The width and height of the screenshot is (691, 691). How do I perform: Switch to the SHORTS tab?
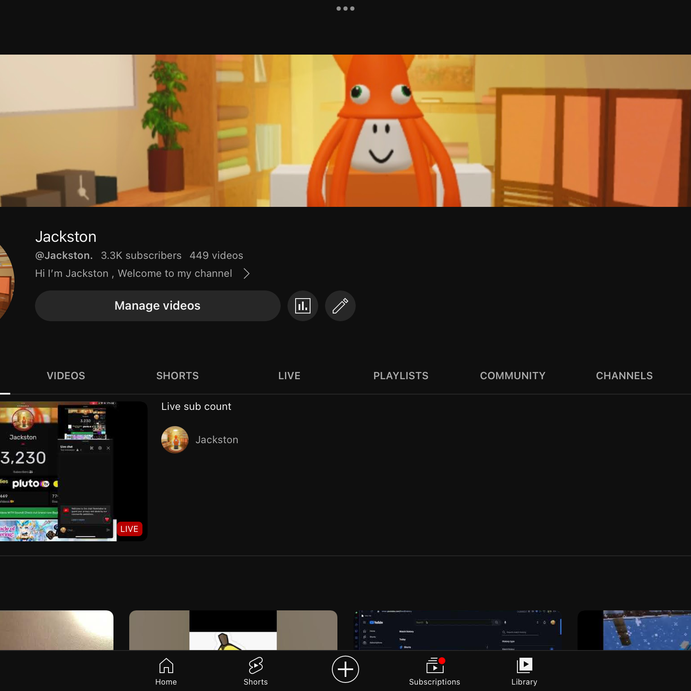(177, 376)
